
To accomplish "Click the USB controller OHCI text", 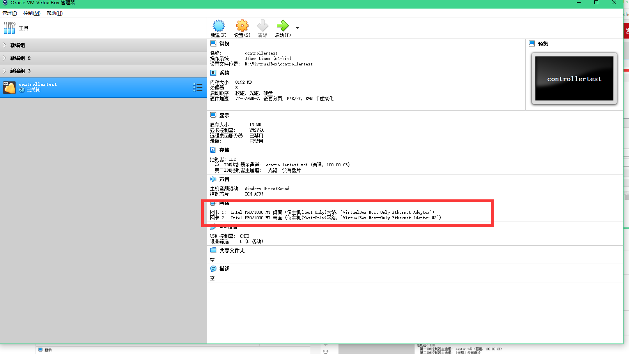I will (245, 236).
